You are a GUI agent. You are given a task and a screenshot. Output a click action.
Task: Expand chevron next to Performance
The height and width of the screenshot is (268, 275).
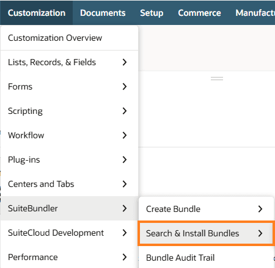125,257
